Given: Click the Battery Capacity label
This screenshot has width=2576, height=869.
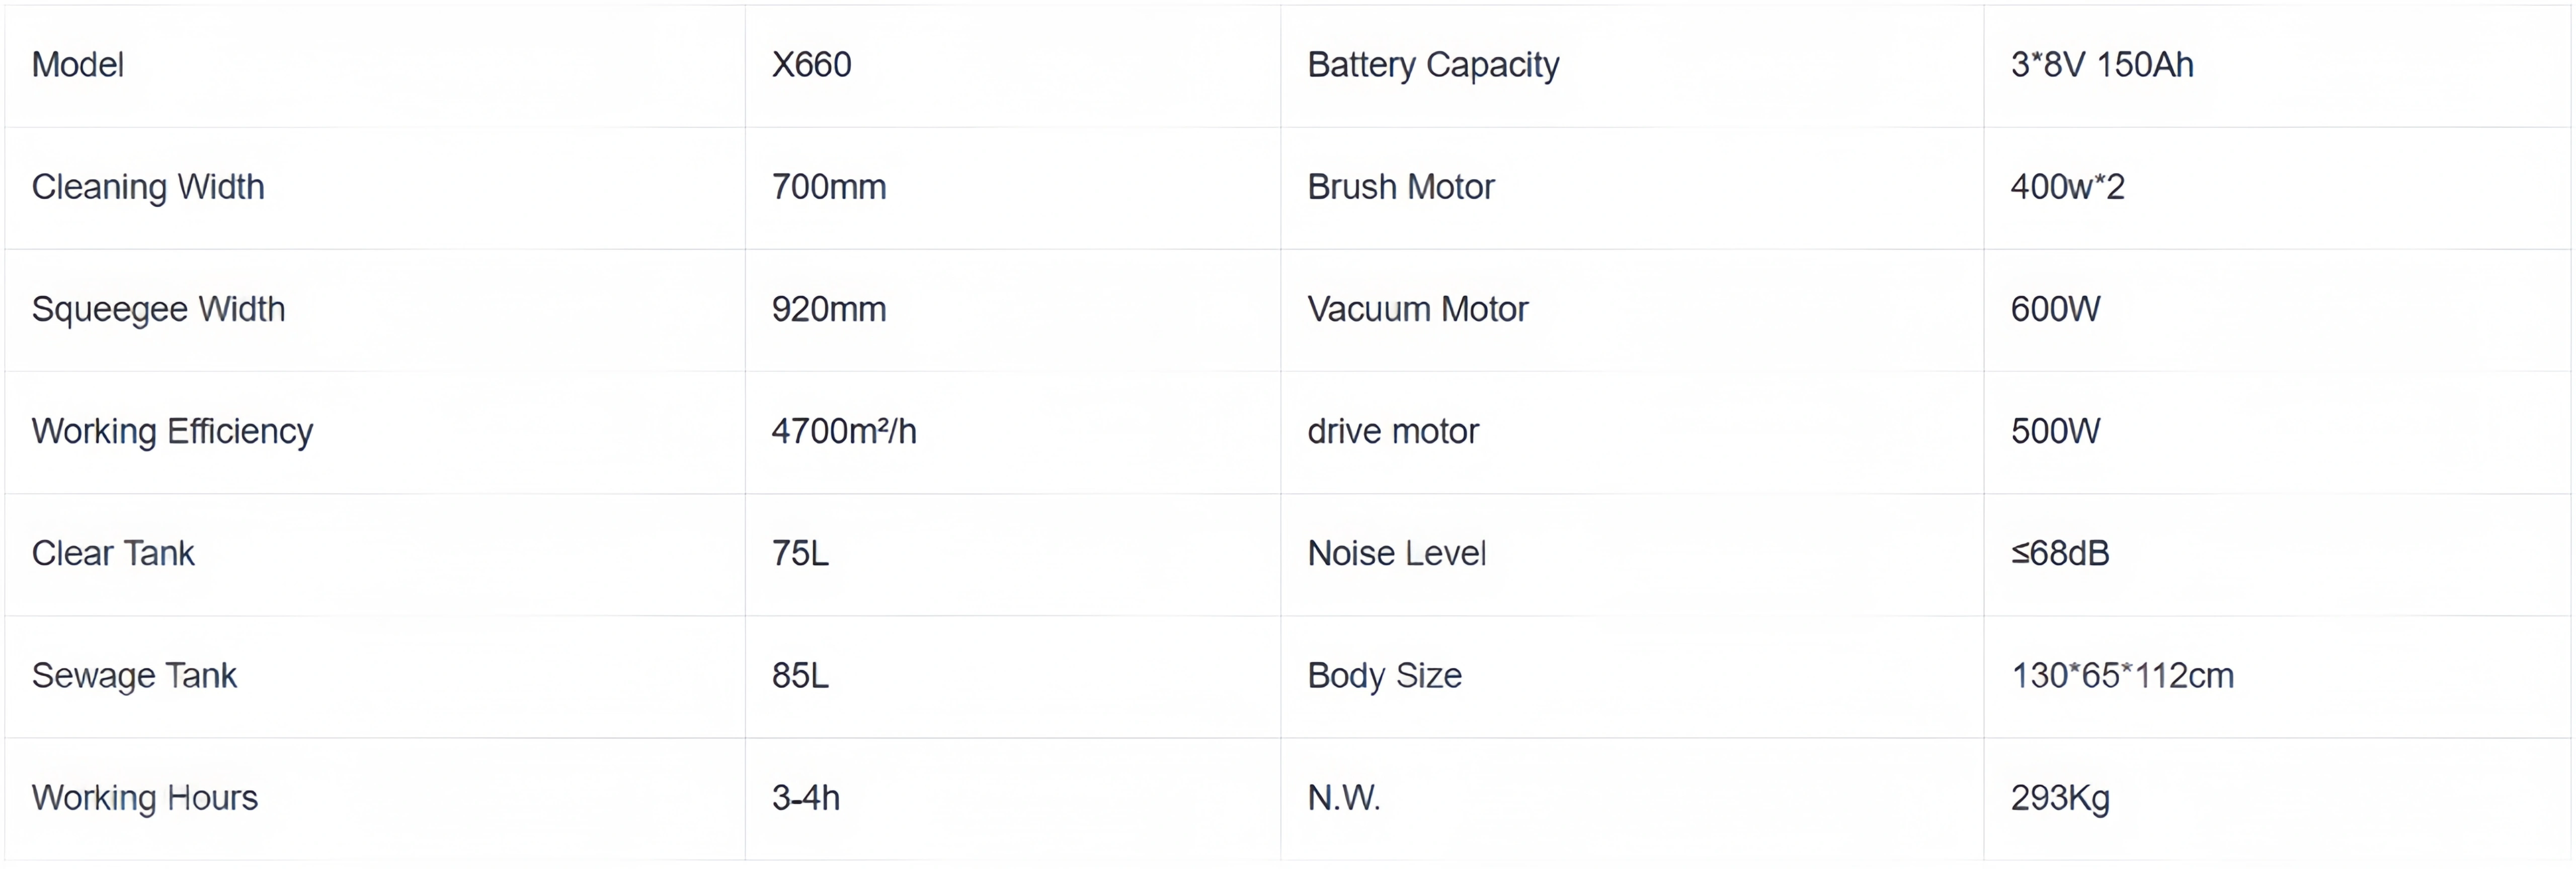Looking at the screenshot, I should (1433, 65).
